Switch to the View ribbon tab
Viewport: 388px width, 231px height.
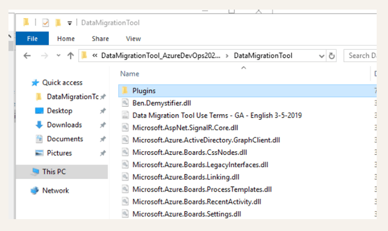coord(133,38)
